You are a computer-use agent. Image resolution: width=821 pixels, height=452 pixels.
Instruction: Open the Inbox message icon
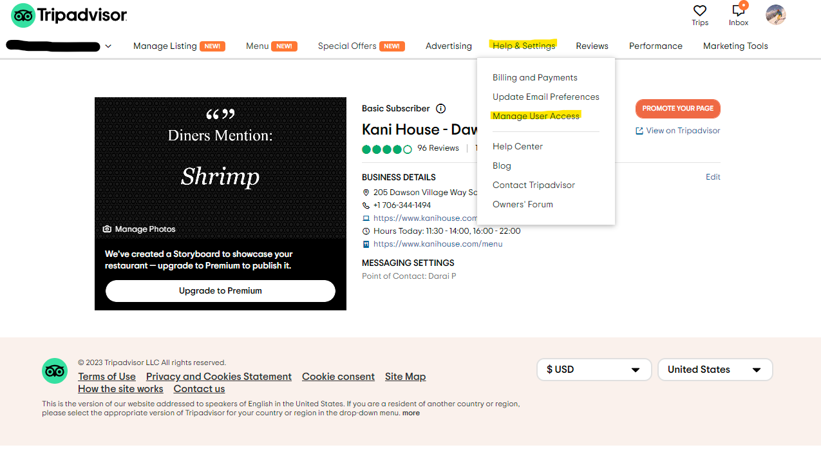click(x=738, y=11)
